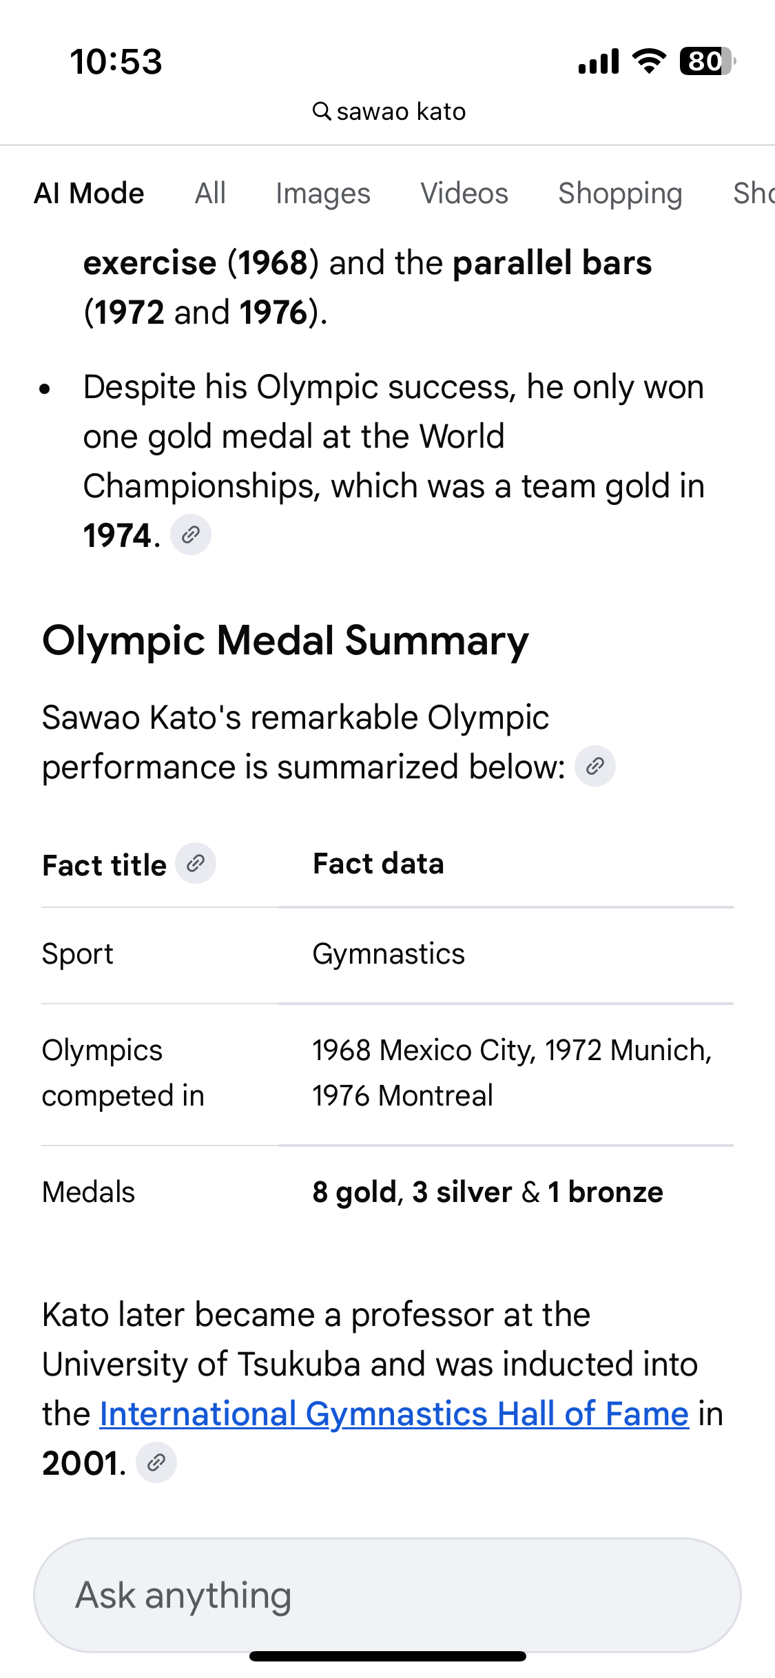The height and width of the screenshot is (1678, 775).
Task: Select the partially visible tab after Shopping
Action: 754,194
